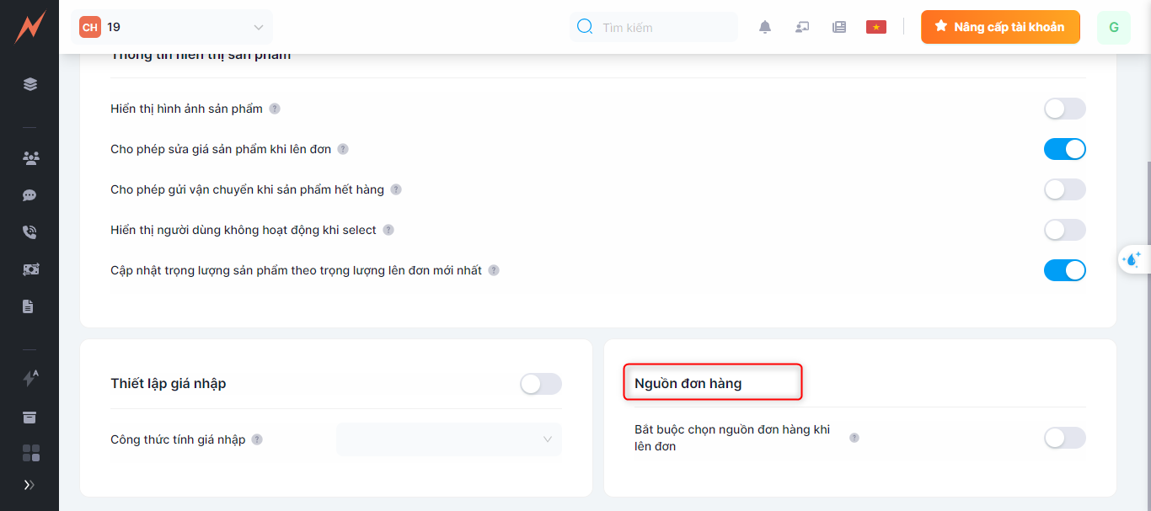Viewport: 1151px width, 511px height.
Task: Enable Bắt buộc chọn nguồn đơn hàng toggle
Action: [x=1064, y=438]
